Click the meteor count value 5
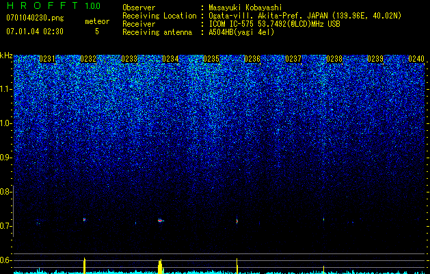 click(97, 32)
